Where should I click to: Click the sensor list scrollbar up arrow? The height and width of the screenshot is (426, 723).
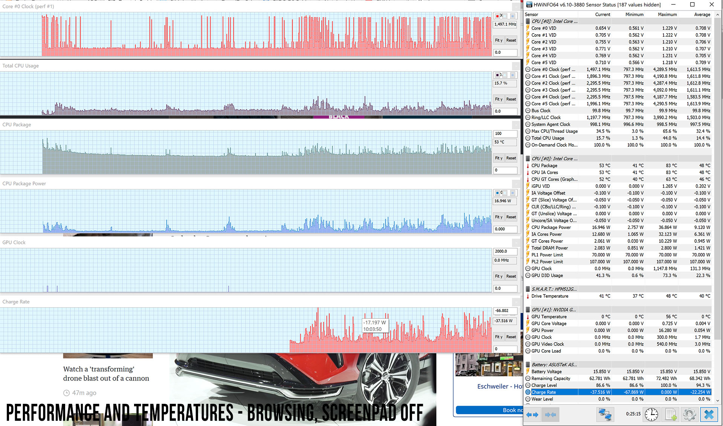[717, 15]
